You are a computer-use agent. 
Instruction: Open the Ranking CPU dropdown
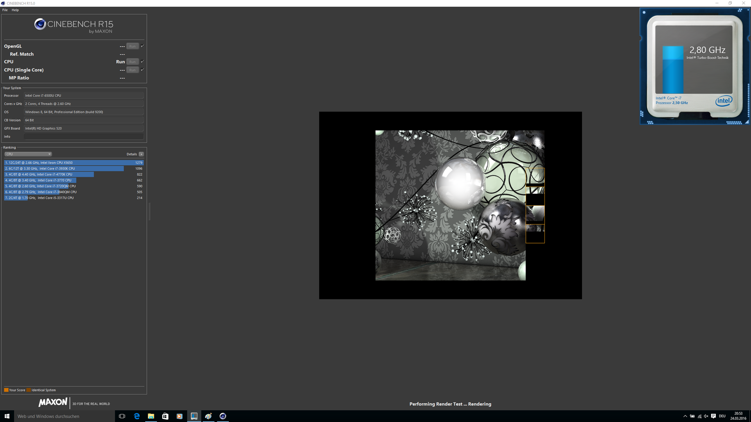pos(28,154)
